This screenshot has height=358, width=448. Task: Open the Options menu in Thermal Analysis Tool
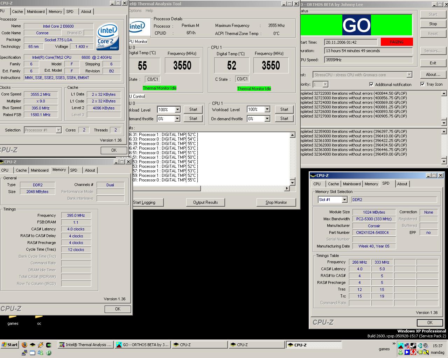click(135, 10)
